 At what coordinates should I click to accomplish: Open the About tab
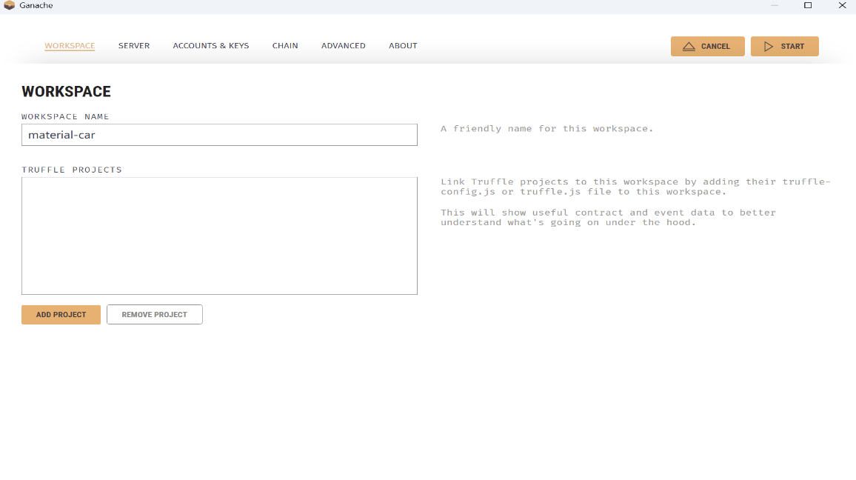403,46
